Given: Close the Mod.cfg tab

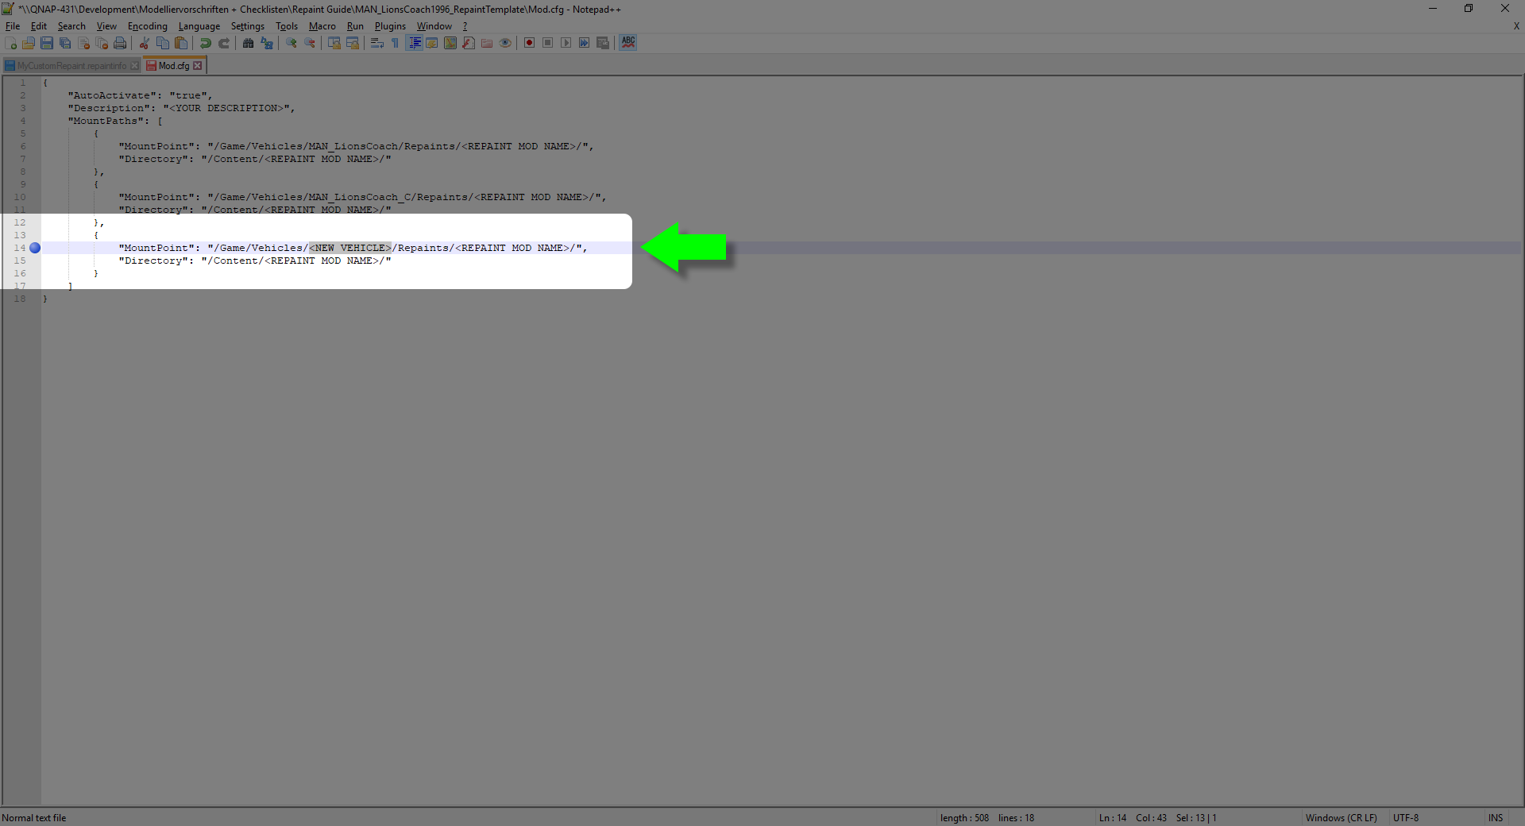Looking at the screenshot, I should (198, 66).
